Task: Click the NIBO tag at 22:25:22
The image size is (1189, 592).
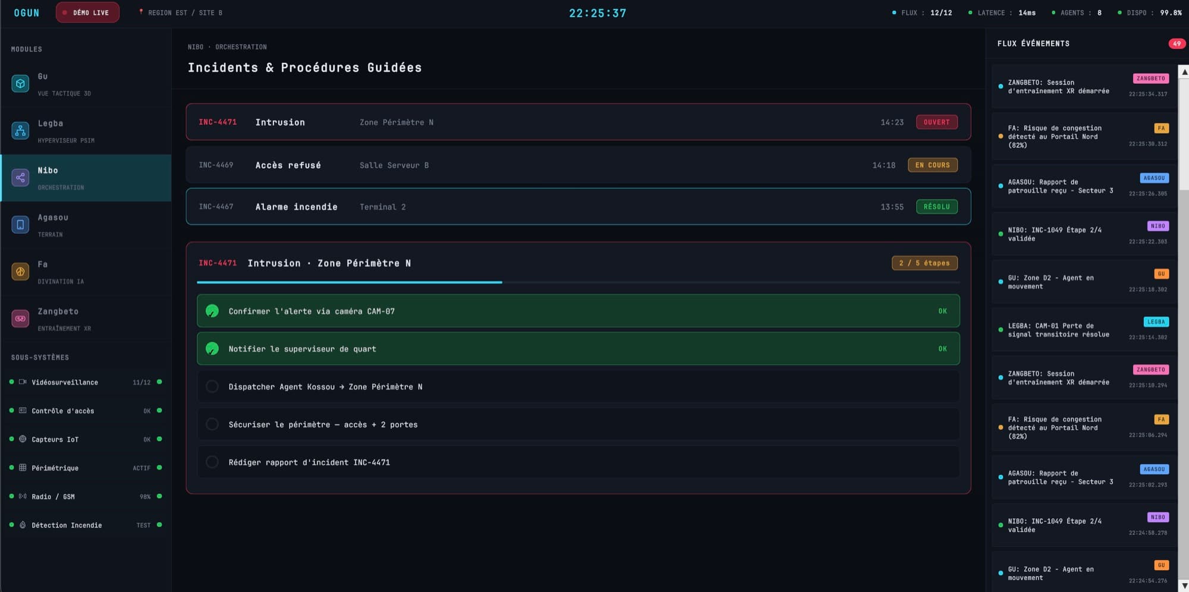Action: coord(1157,226)
